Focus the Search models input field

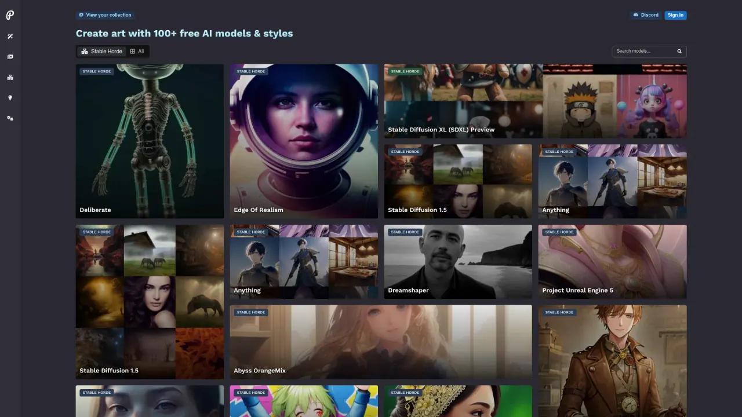click(649, 52)
